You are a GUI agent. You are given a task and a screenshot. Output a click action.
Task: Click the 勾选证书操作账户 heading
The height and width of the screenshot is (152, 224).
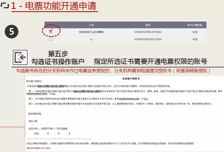pyautogui.click(x=58, y=61)
